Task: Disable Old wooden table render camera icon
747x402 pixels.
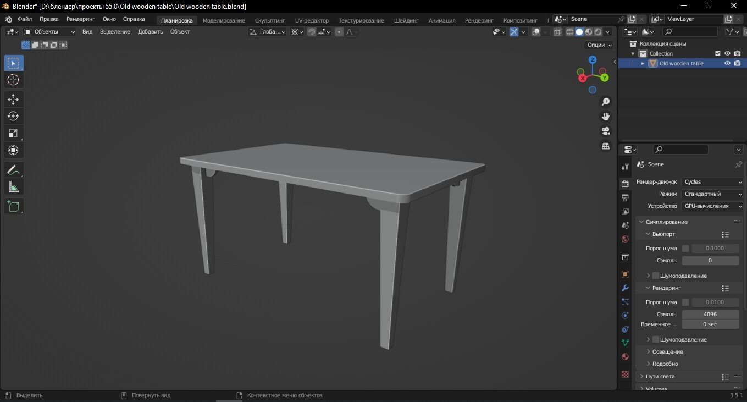Action: coord(737,63)
